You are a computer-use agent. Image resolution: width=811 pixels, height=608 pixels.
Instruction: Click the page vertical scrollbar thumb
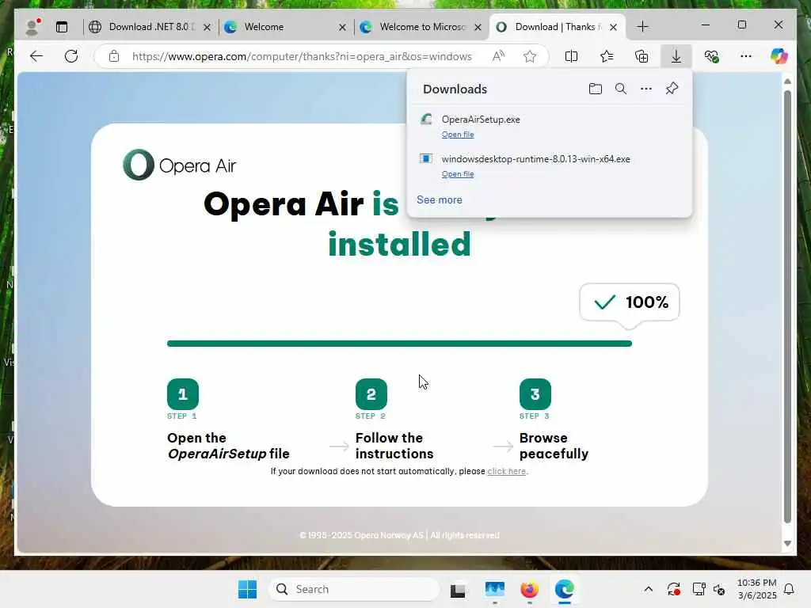point(787,306)
